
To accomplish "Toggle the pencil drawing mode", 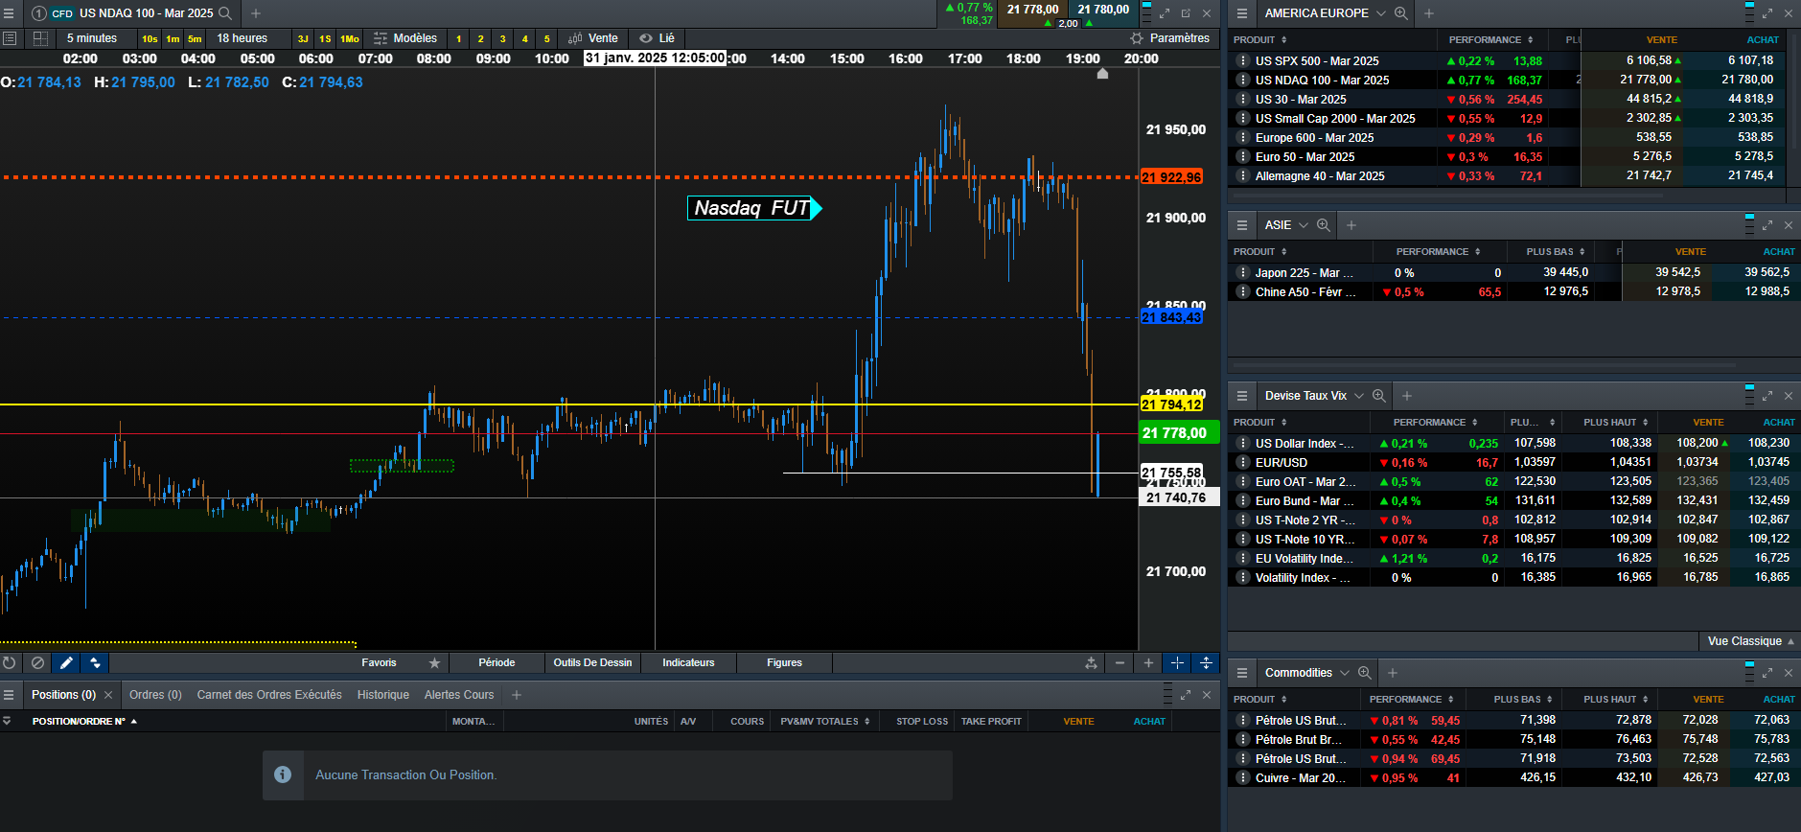I will coord(66,662).
